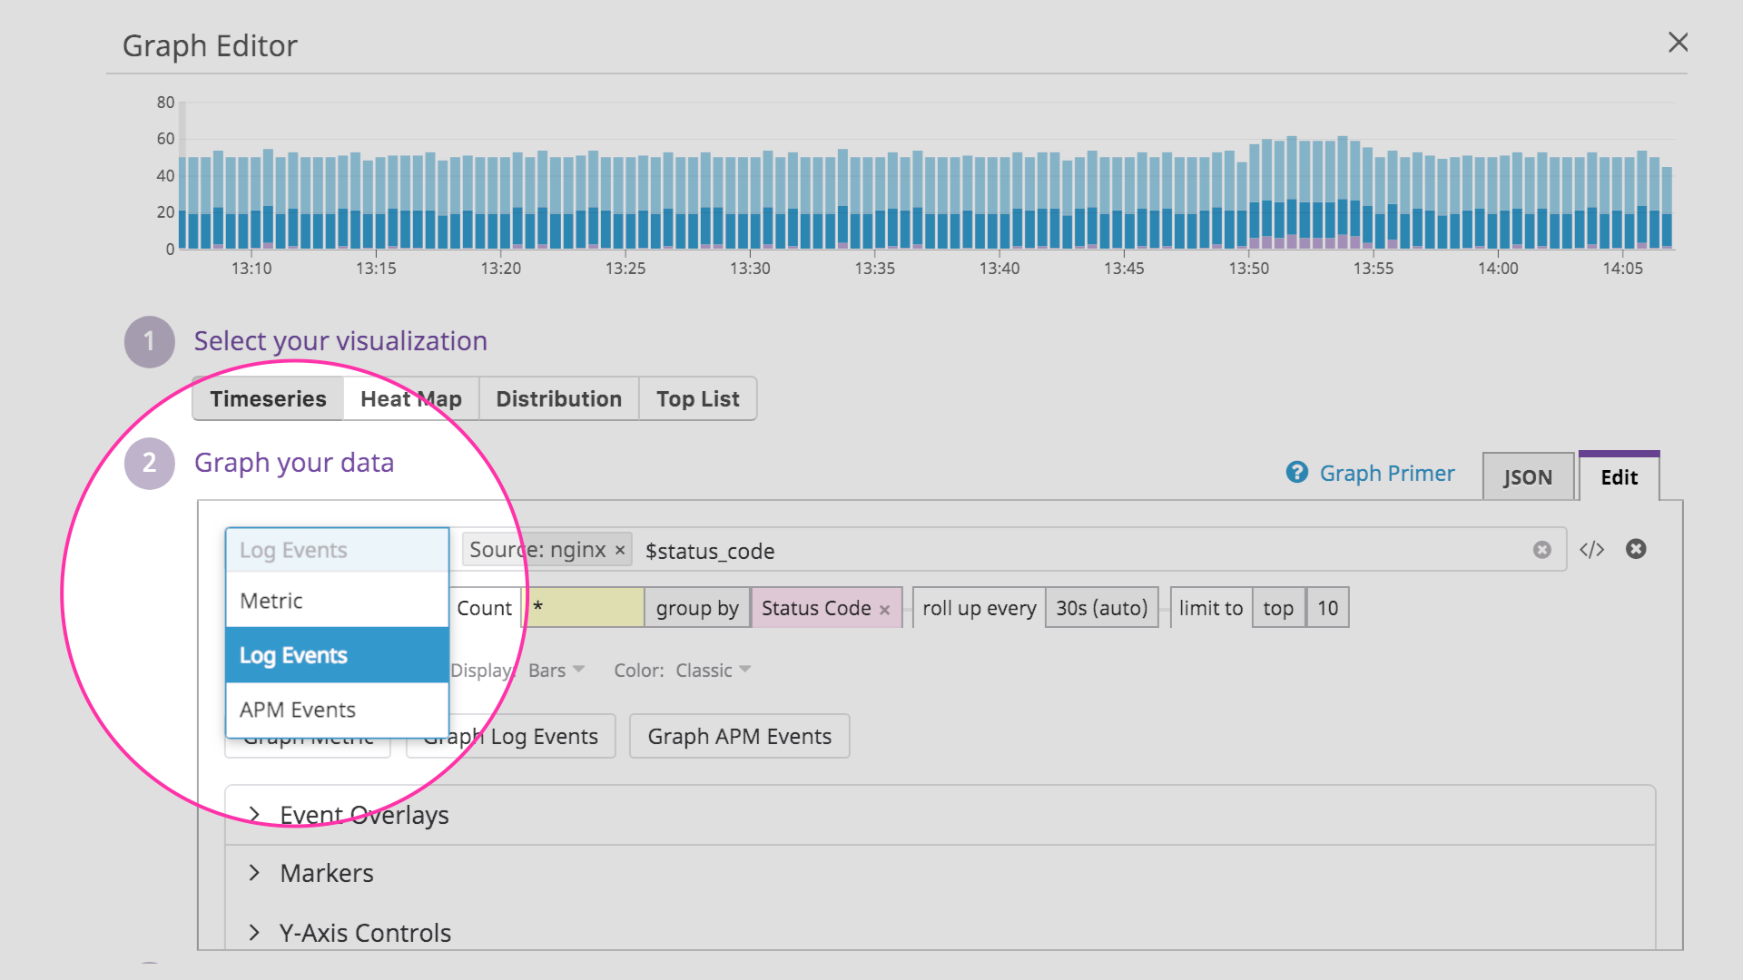1743x980 pixels.
Task: Expand the Markers section
Action: (x=326, y=872)
